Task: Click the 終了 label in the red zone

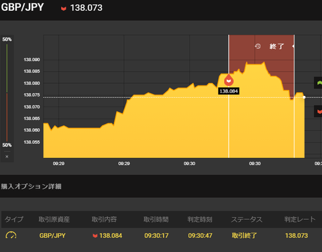Action: point(276,46)
